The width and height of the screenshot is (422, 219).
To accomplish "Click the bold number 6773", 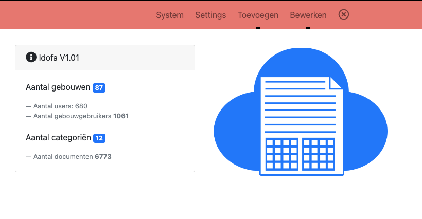I will point(103,156).
